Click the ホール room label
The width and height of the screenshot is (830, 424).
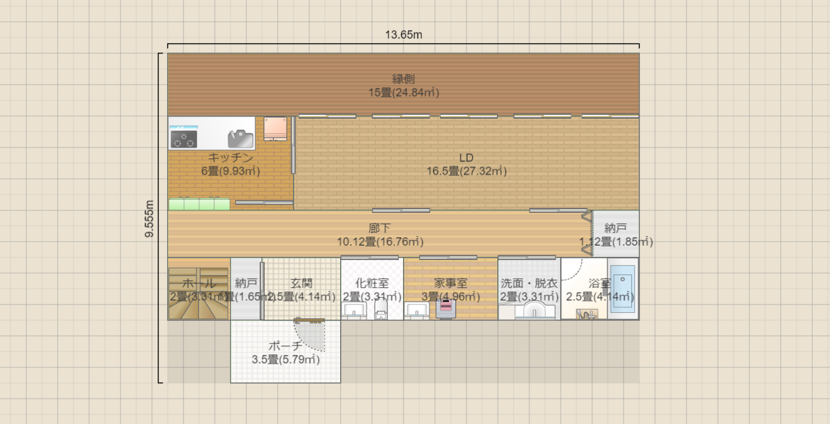[199, 283]
